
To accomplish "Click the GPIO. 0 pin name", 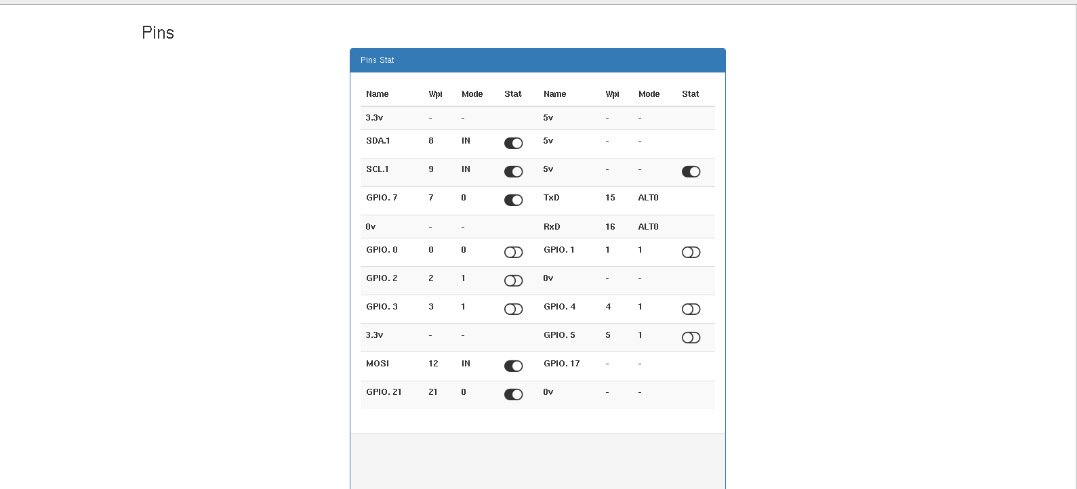I will (x=382, y=250).
